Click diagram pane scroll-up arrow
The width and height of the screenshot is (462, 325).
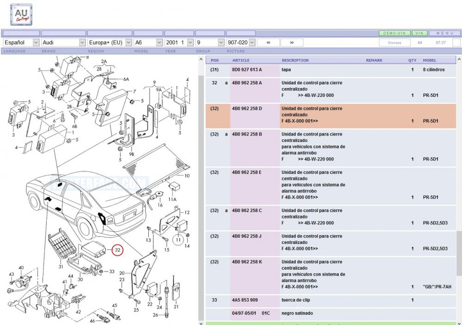(201, 59)
